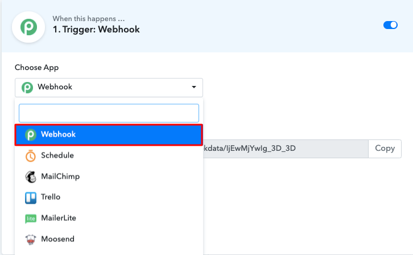Click the 'When this happens ...' text
413x255 pixels.
click(89, 19)
